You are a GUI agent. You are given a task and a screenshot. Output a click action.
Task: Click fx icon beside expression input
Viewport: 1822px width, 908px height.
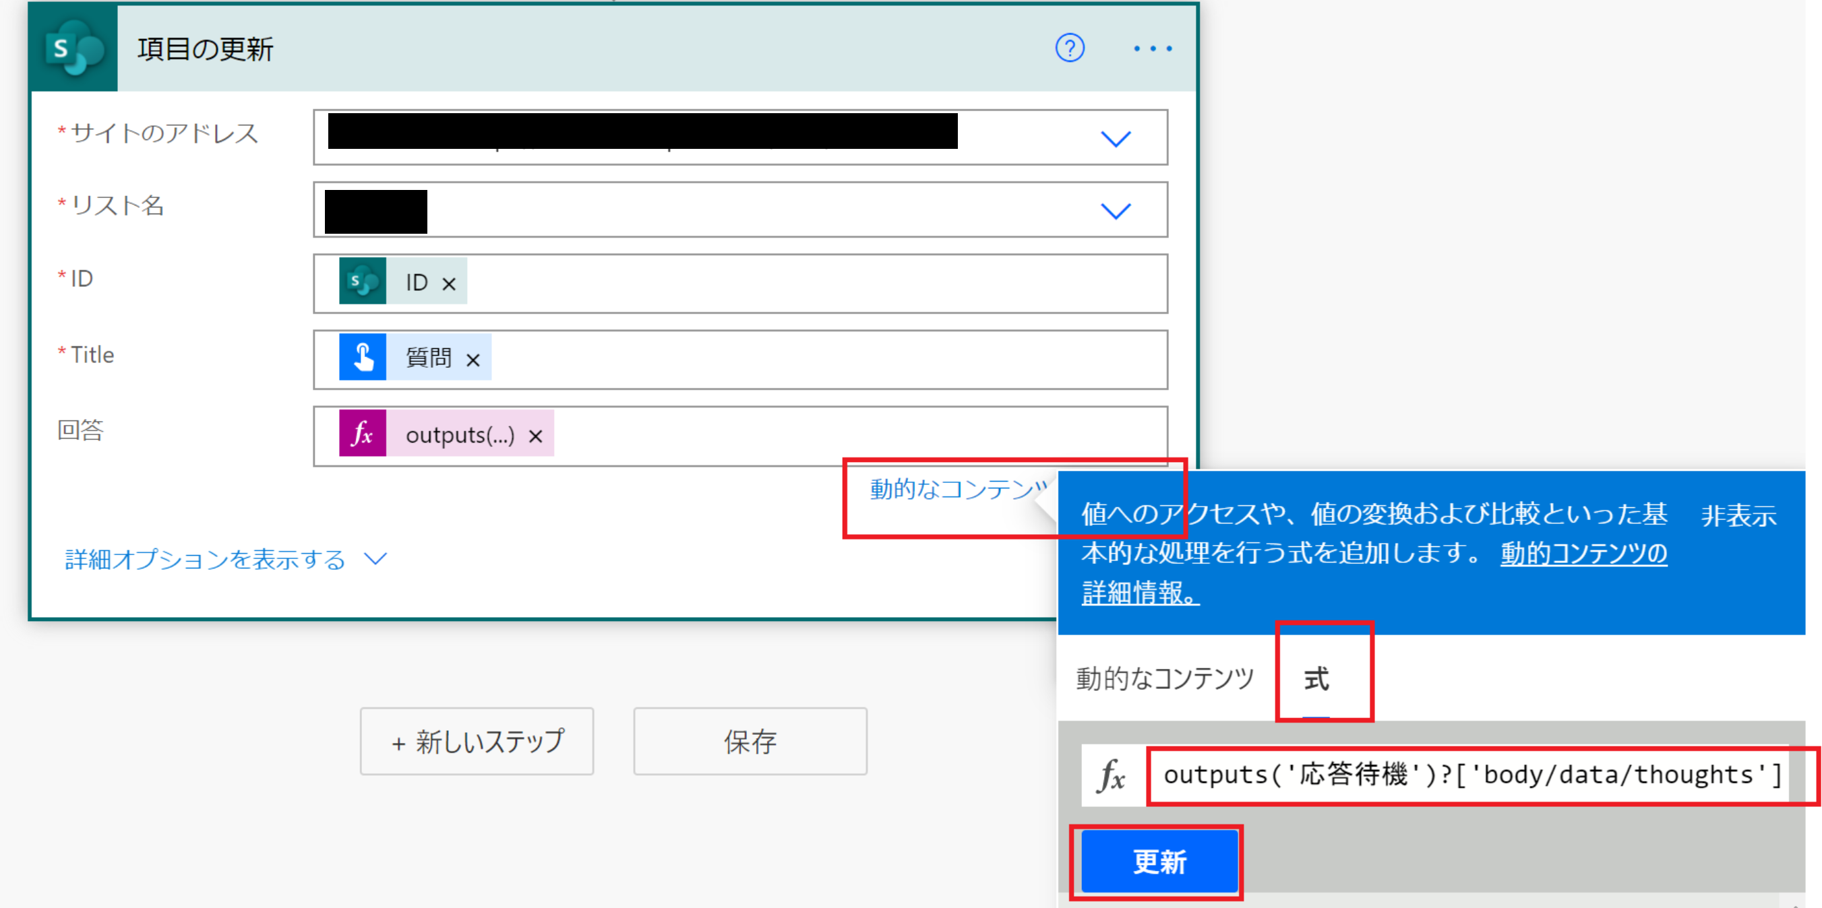(x=1112, y=776)
